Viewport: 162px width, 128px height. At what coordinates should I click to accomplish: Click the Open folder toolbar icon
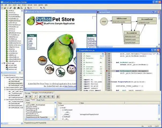(x=5, y=8)
